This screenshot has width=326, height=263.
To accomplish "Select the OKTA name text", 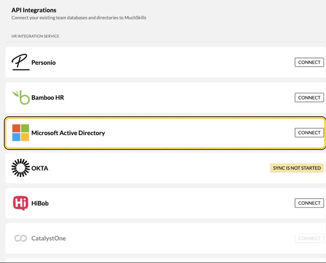I will pyautogui.click(x=40, y=168).
